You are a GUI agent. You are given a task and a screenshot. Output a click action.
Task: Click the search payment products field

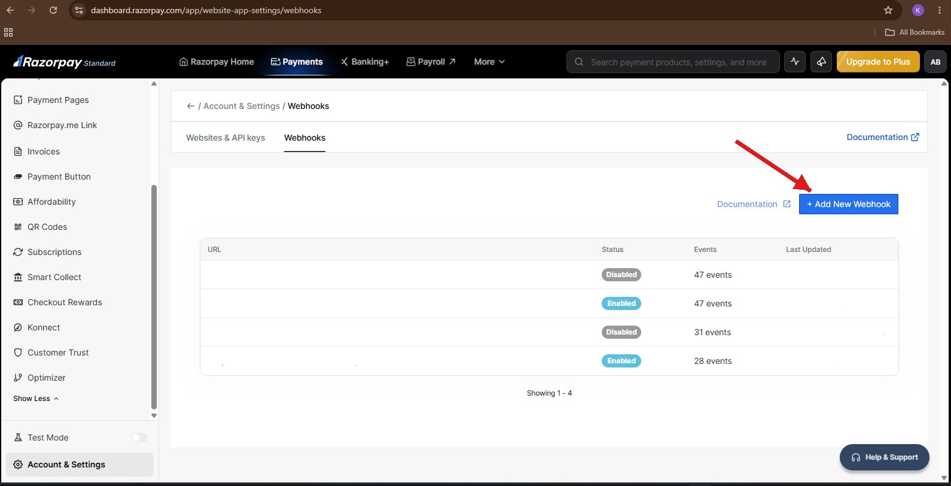click(673, 62)
